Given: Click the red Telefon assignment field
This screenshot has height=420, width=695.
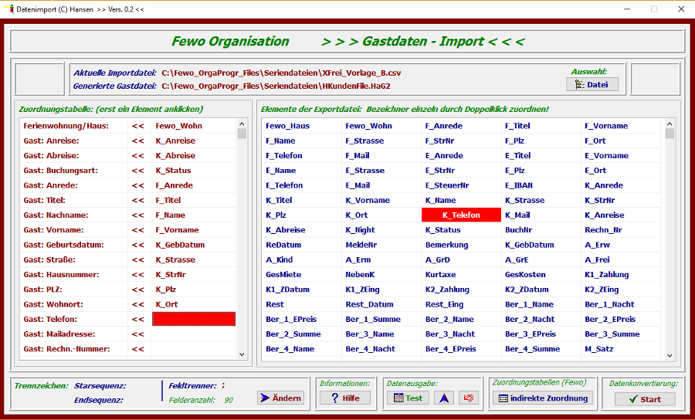Looking at the screenshot, I should click(194, 319).
